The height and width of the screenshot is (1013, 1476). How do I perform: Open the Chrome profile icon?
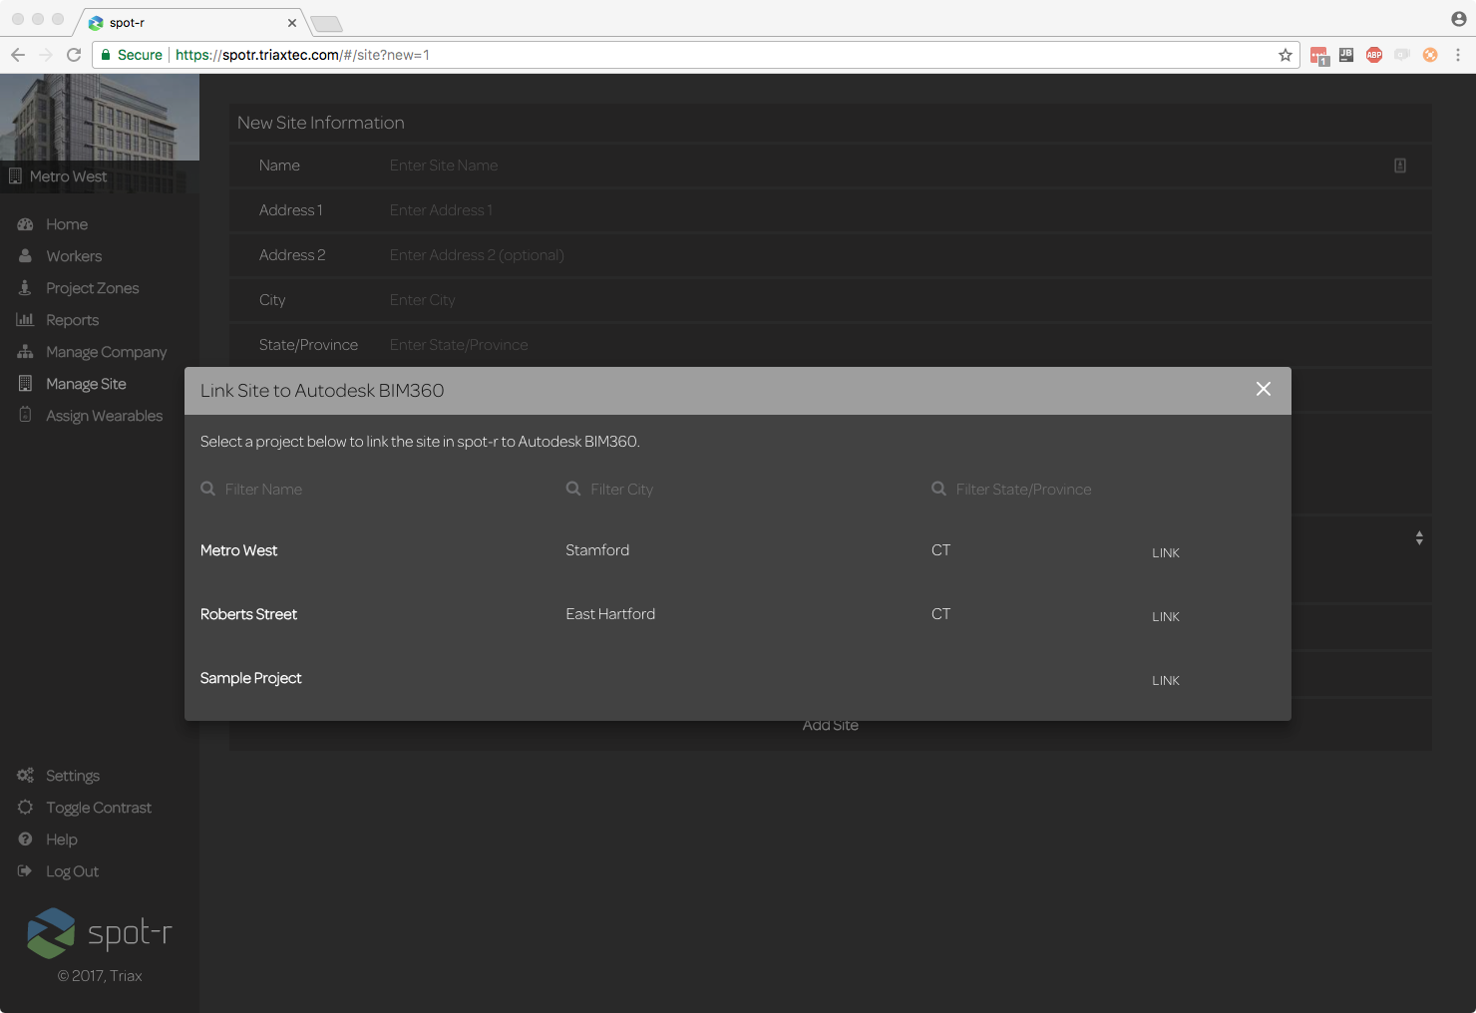(x=1459, y=19)
